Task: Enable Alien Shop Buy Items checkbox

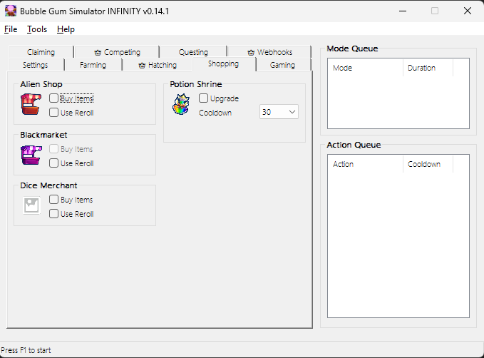Action: coord(53,98)
